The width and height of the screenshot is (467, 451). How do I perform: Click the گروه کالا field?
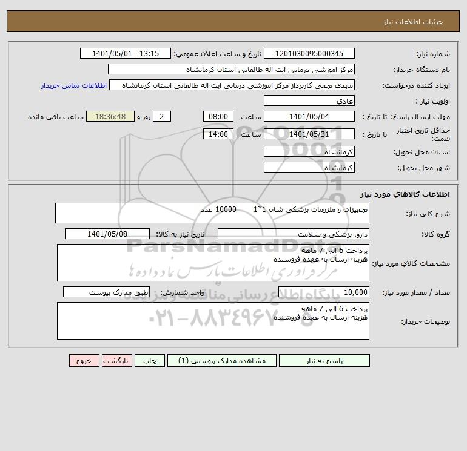(294, 234)
